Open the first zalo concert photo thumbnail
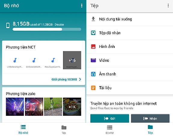173x136 pixels. pos(15,107)
